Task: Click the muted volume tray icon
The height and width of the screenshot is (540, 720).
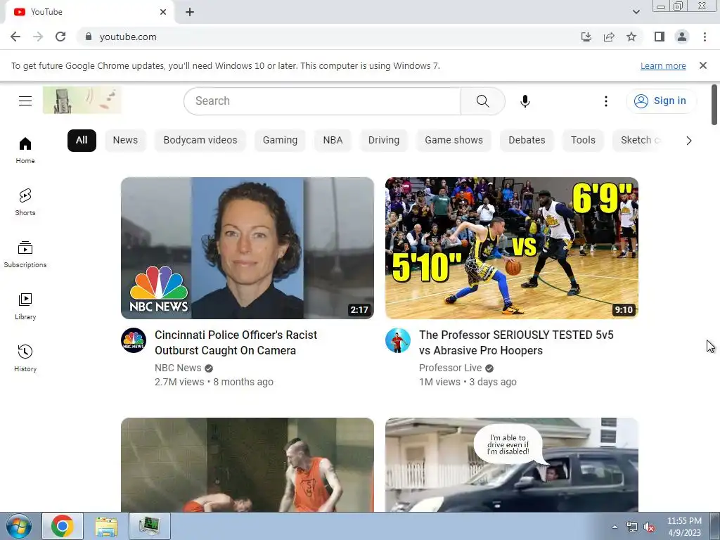Action: [649, 527]
